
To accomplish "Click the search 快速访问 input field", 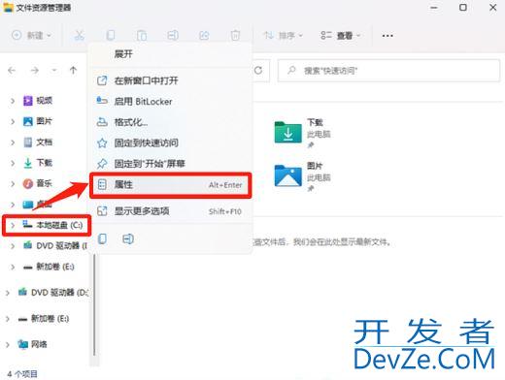I will [388, 71].
